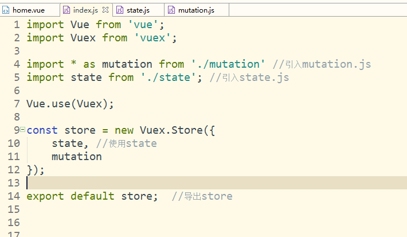Open the state.js tab
This screenshot has width=407, height=237.
138,10
